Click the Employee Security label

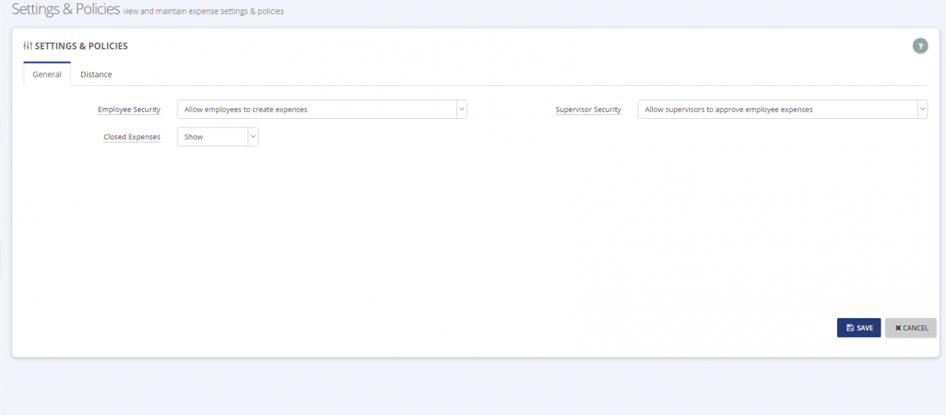coord(128,109)
